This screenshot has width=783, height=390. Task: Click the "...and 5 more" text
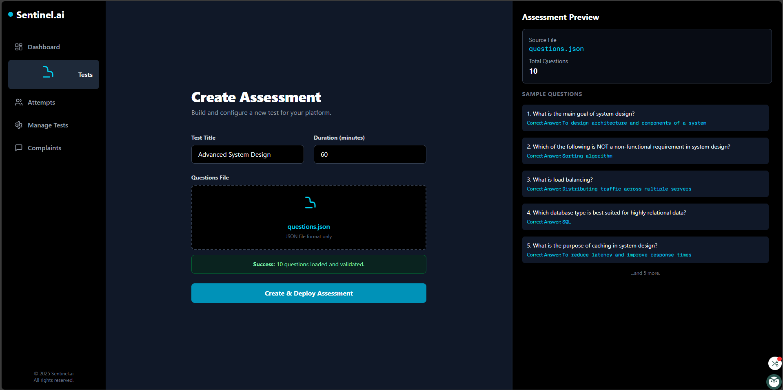click(x=645, y=273)
